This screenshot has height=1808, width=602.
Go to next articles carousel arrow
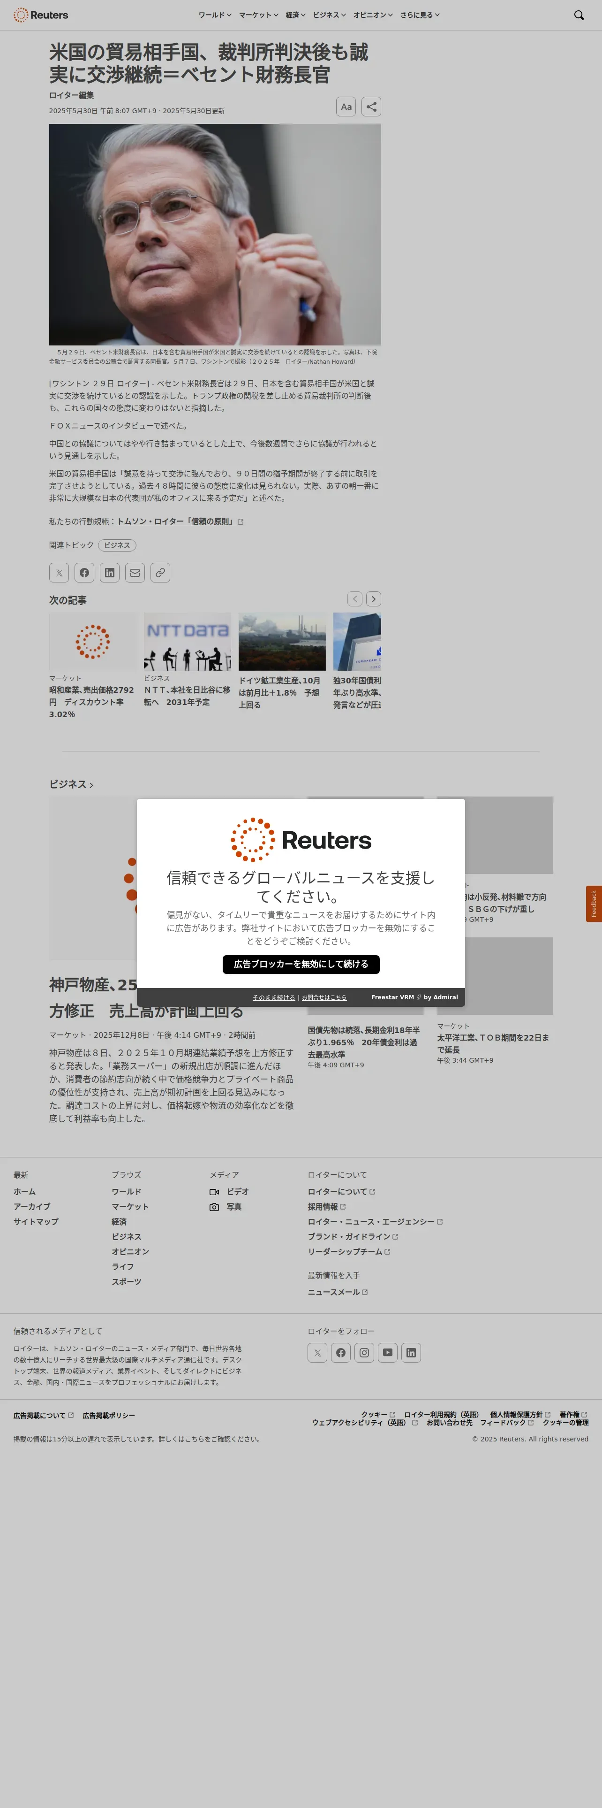(x=374, y=599)
